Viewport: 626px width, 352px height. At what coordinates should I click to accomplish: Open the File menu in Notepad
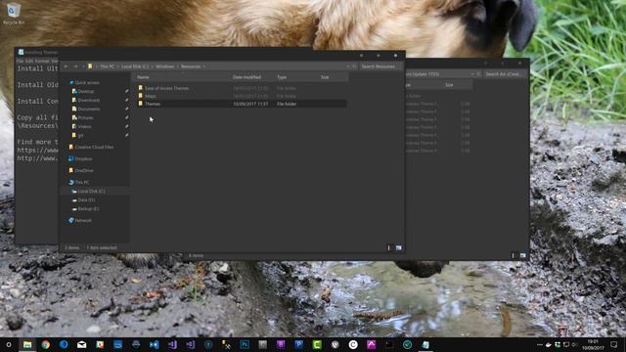pyautogui.click(x=20, y=61)
